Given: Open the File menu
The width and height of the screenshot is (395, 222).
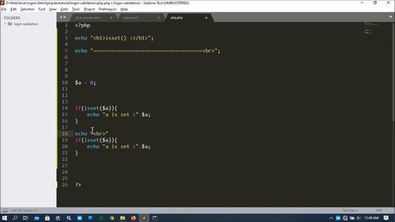Looking at the screenshot, I should (x=4, y=9).
